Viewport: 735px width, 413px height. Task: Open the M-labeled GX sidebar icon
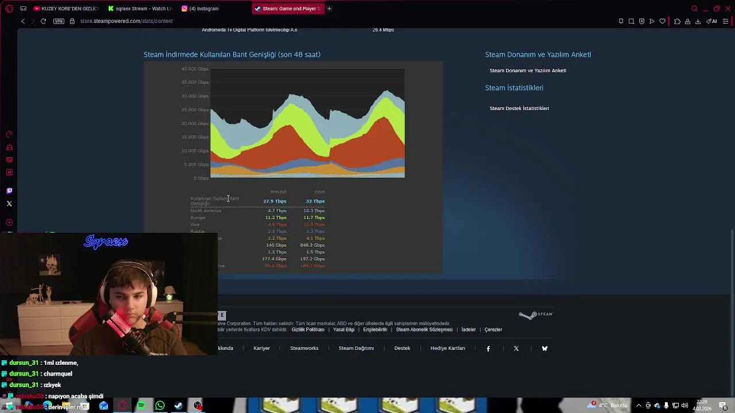pyautogui.click(x=9, y=173)
